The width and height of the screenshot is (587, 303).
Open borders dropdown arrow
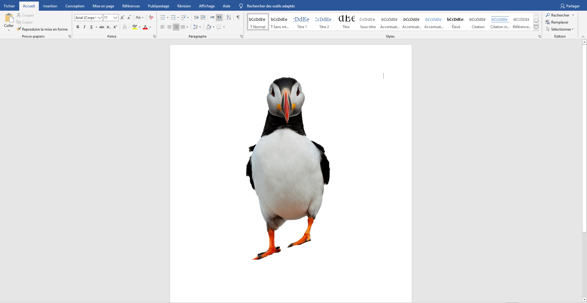click(x=224, y=27)
